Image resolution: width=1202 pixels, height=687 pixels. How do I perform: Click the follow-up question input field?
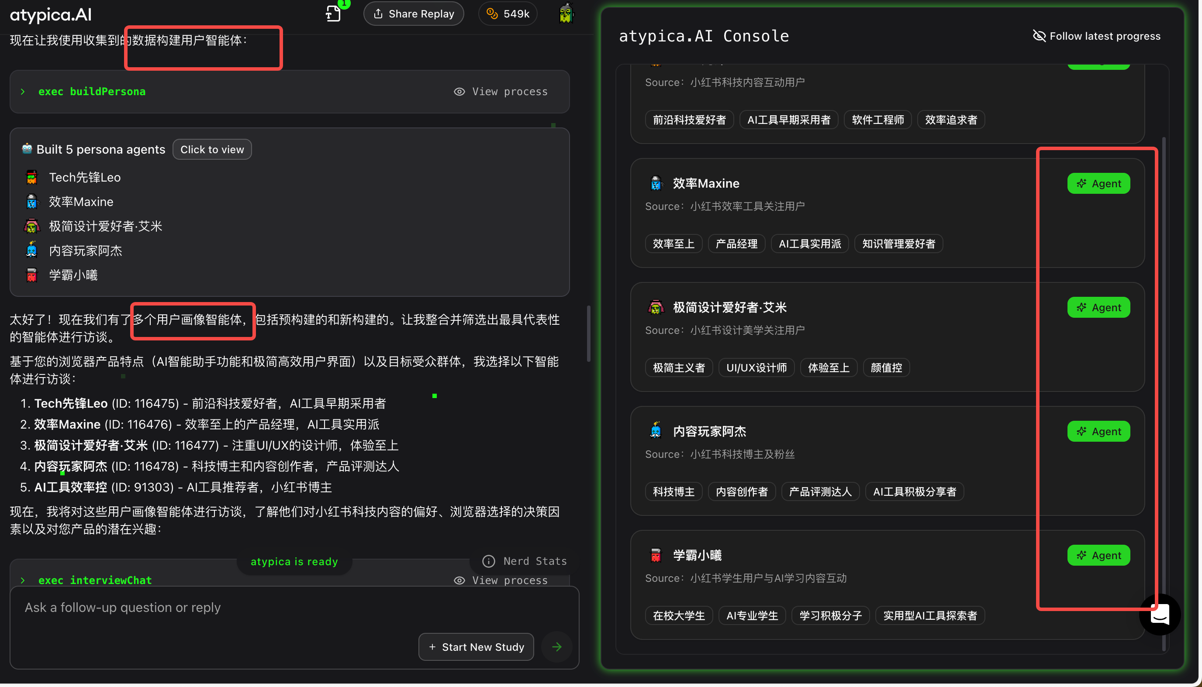click(294, 608)
